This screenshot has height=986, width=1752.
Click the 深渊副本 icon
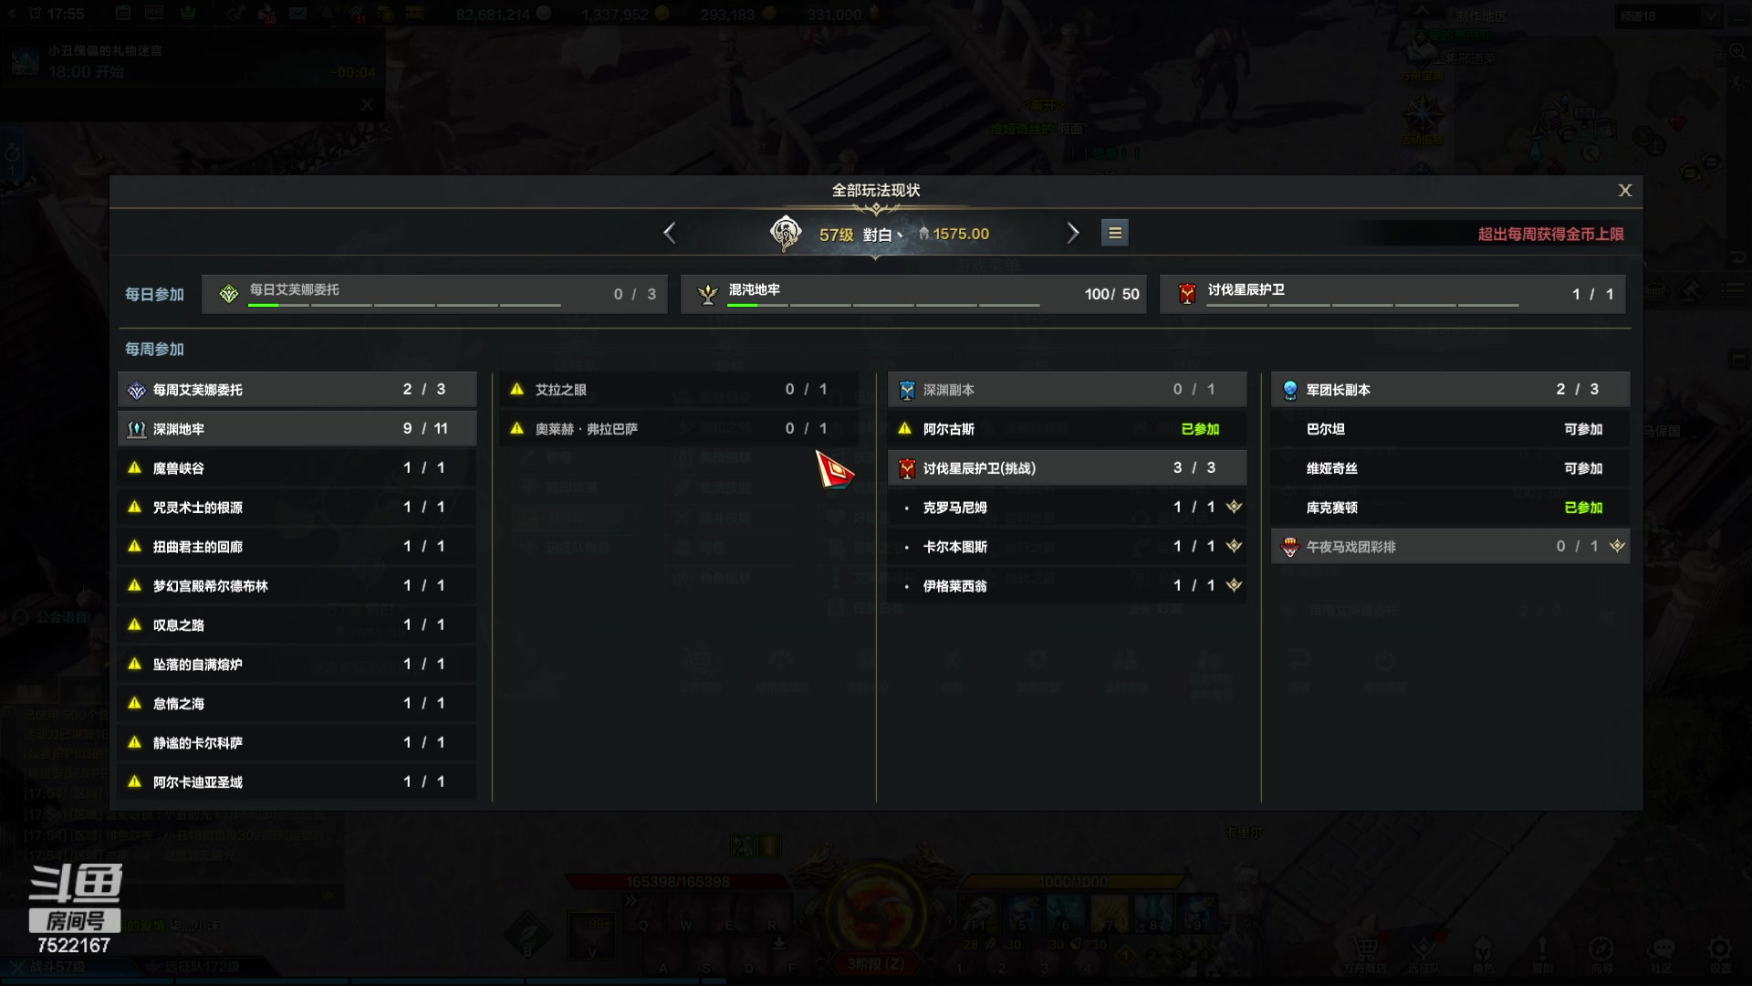click(x=907, y=390)
